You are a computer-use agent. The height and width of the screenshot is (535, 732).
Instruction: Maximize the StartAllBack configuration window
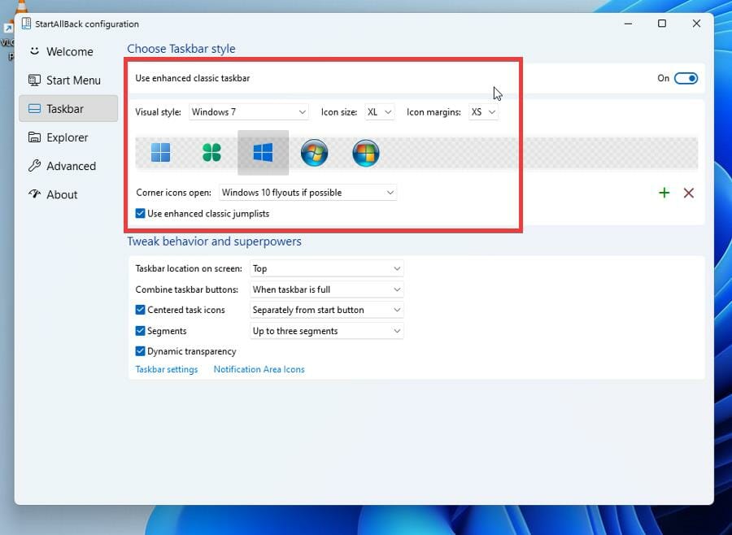click(662, 24)
